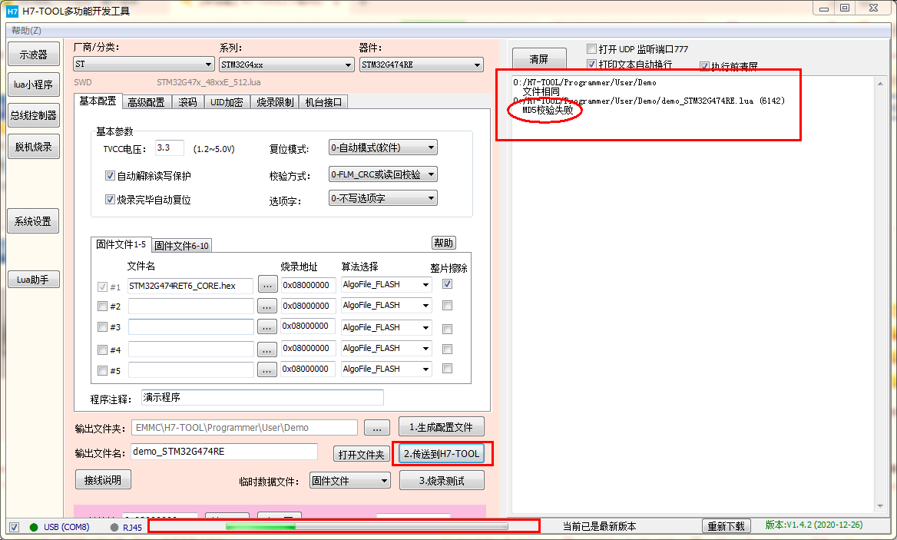Click the gray RJ45 status indicator
The height and width of the screenshot is (540, 897).
(x=114, y=527)
